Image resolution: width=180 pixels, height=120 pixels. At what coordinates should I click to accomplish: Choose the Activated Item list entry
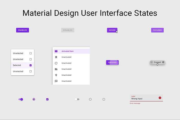pyautogui.click(x=68, y=51)
